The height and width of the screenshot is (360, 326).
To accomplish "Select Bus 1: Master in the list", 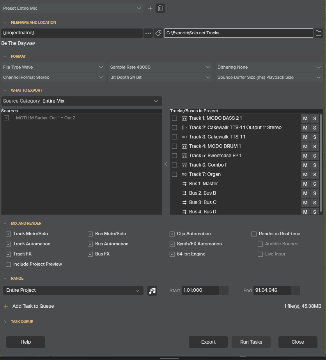I will pos(203,184).
